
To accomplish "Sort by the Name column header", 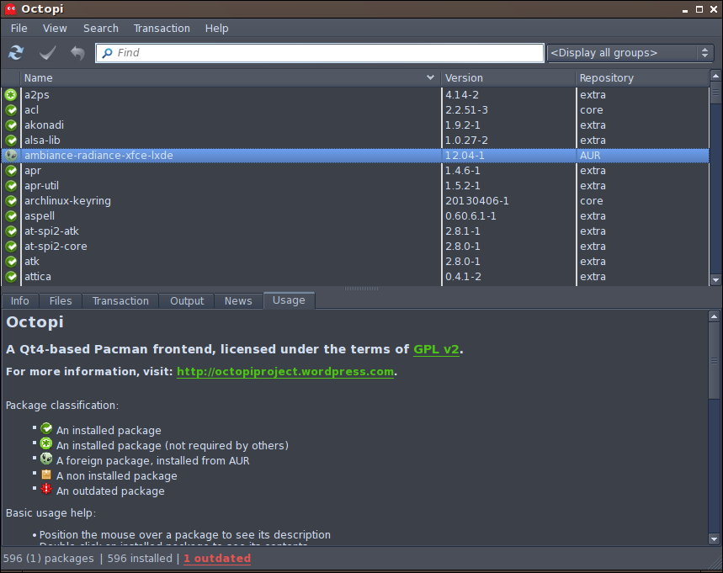I will [x=231, y=78].
